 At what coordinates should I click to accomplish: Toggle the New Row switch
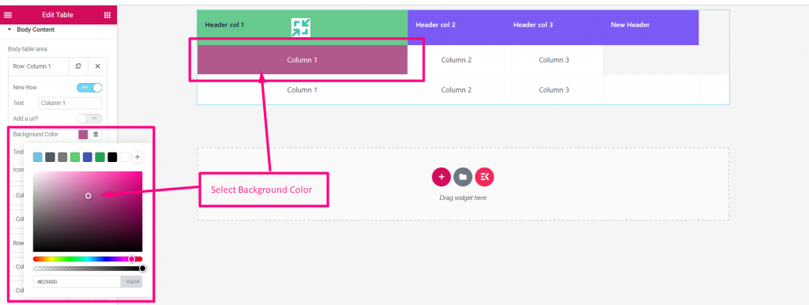(x=90, y=88)
